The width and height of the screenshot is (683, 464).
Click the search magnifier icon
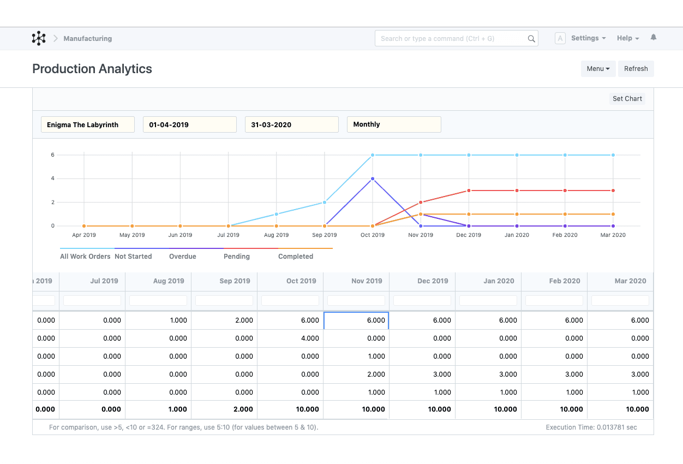point(531,39)
